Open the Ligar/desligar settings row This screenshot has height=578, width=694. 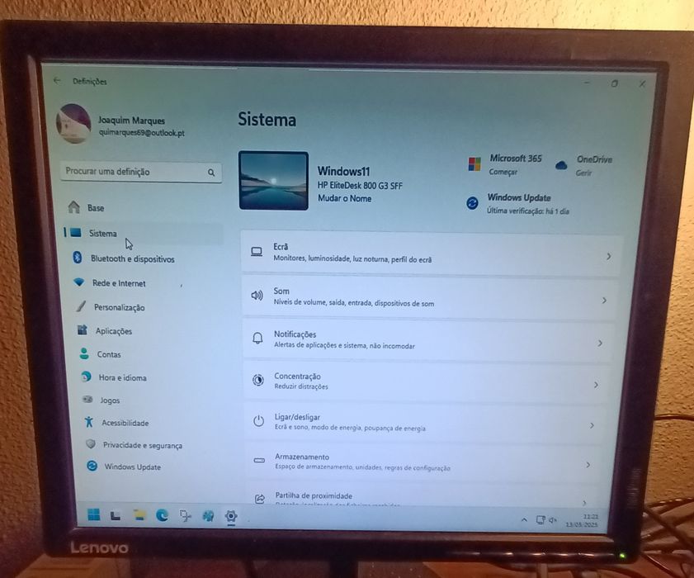coord(425,422)
